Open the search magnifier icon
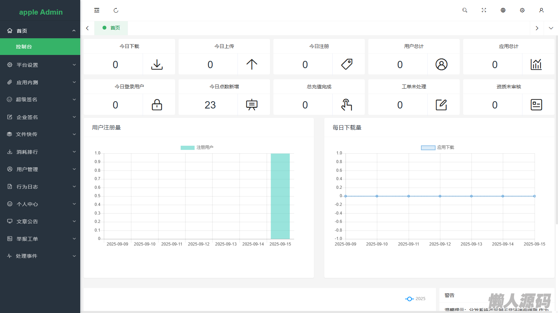558x313 pixels. pyautogui.click(x=465, y=10)
